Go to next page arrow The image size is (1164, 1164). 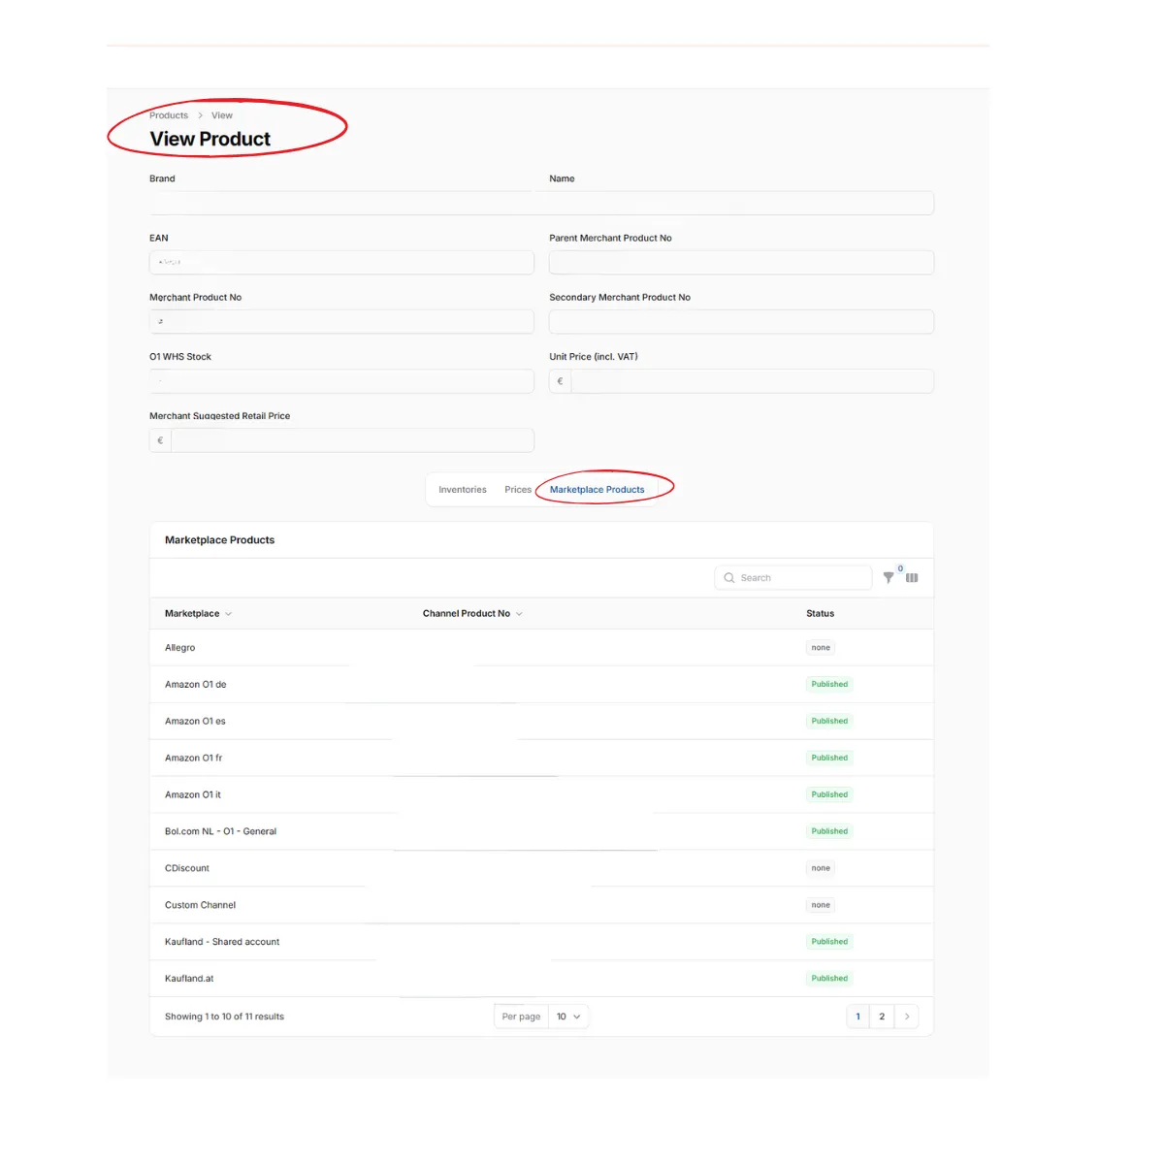point(907,1017)
